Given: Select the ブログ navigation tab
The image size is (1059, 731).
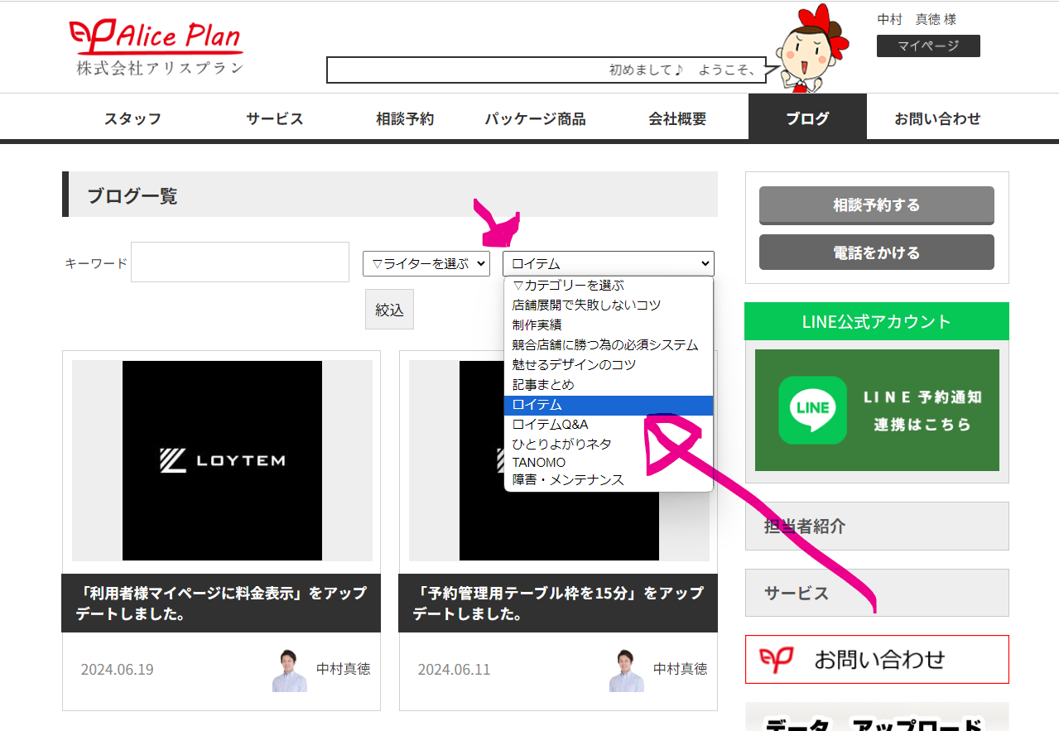Looking at the screenshot, I should 807,117.
